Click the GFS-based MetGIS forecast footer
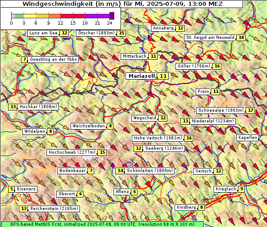Screen dimensions: 267x227 click(x=102, y=224)
